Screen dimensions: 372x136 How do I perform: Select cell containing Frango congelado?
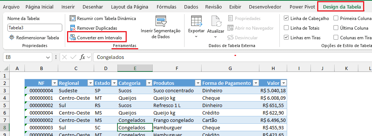point(177,120)
